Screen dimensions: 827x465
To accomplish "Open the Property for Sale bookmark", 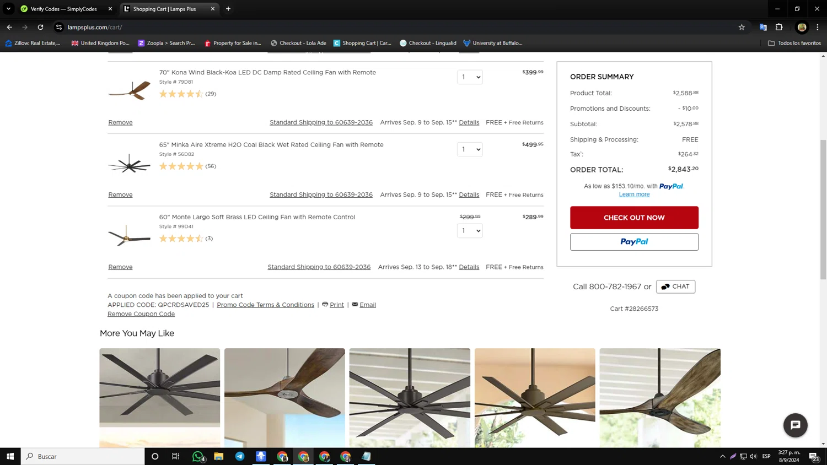I will [233, 43].
